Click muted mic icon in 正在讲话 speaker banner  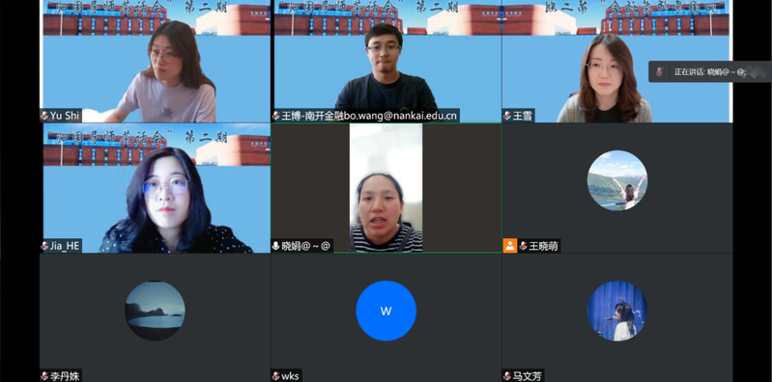(660, 71)
